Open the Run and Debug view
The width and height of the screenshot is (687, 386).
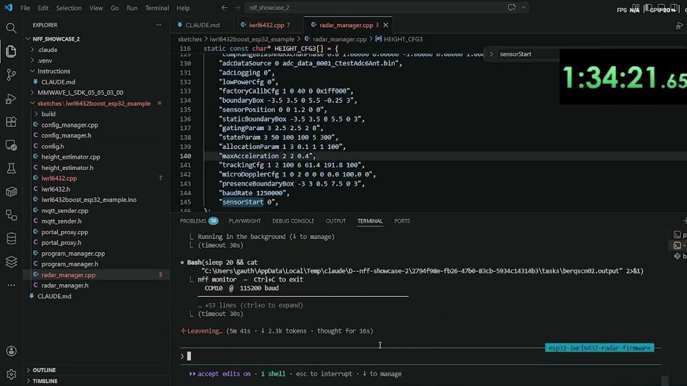[11, 99]
